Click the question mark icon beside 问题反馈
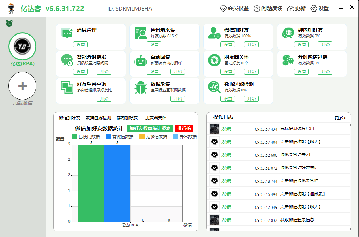359x237 pixels. click(257, 9)
